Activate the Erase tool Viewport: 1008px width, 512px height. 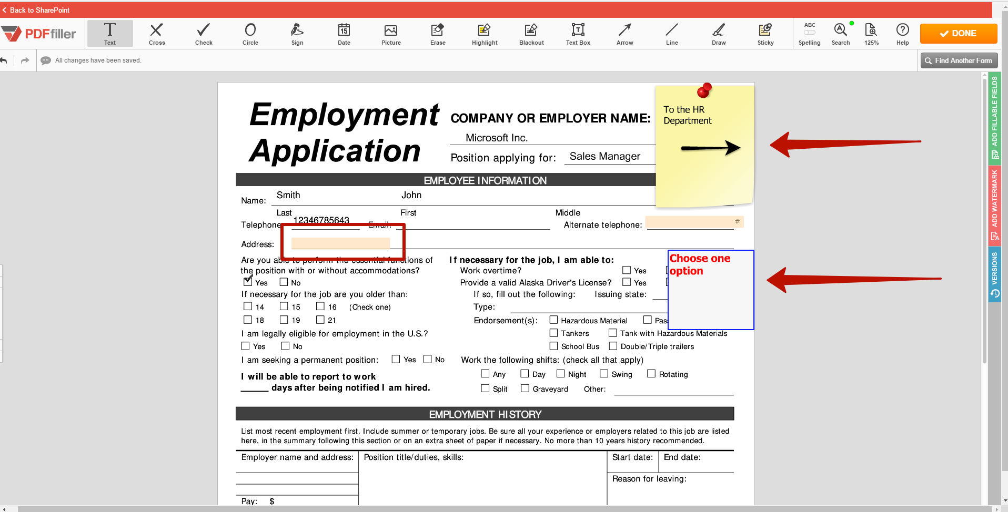coord(438,34)
